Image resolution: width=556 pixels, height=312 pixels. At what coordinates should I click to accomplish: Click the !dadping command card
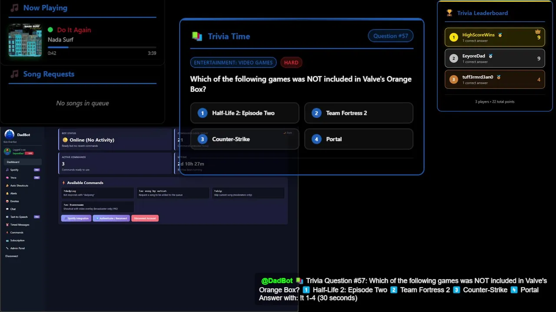click(98, 193)
